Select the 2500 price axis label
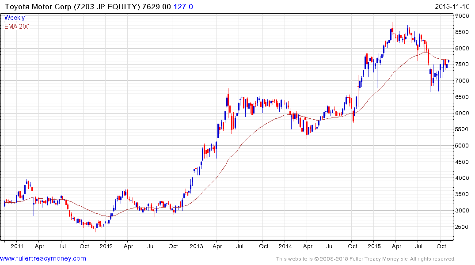475x265 pixels. tap(462, 227)
